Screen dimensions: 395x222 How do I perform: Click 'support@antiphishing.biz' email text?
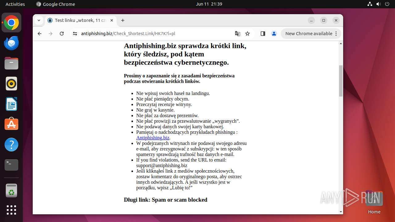pyautogui.click(x=162, y=166)
